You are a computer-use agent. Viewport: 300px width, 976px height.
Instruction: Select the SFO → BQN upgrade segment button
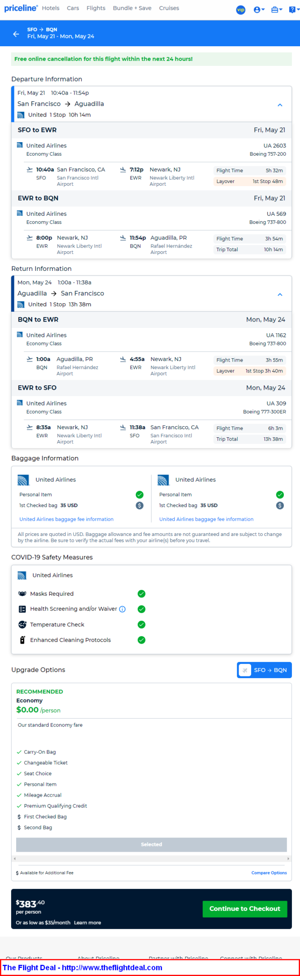click(264, 670)
